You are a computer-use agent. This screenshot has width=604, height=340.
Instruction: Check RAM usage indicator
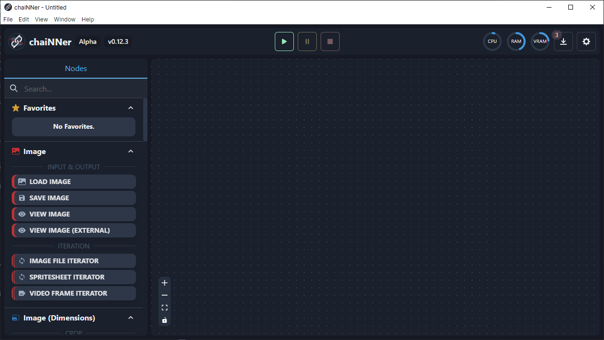click(x=516, y=41)
